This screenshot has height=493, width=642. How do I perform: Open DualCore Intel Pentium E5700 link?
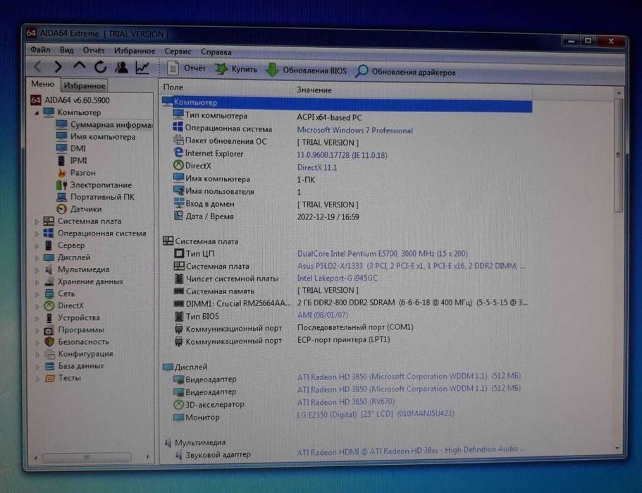383,254
